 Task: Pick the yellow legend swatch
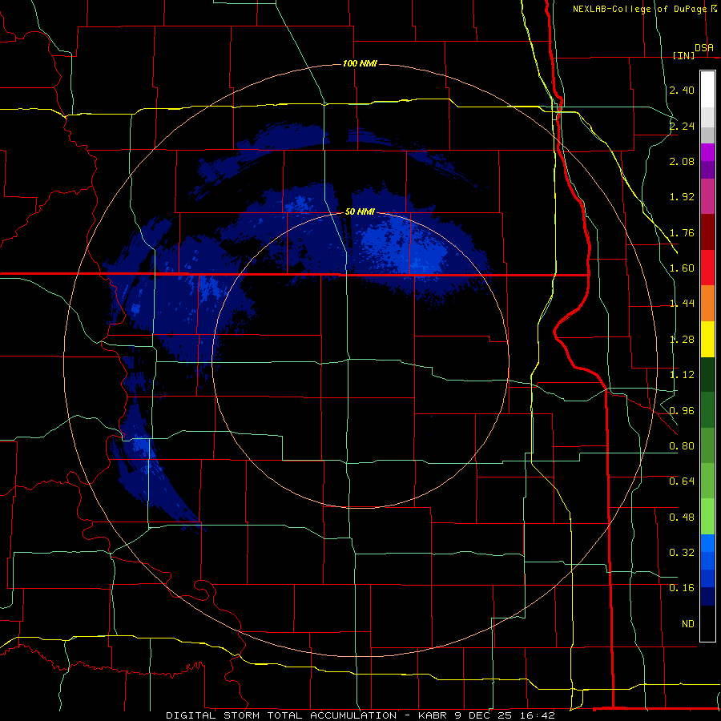click(x=707, y=340)
